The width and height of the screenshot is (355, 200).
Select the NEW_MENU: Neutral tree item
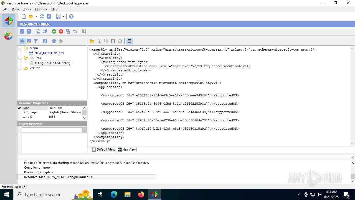tap(49, 53)
